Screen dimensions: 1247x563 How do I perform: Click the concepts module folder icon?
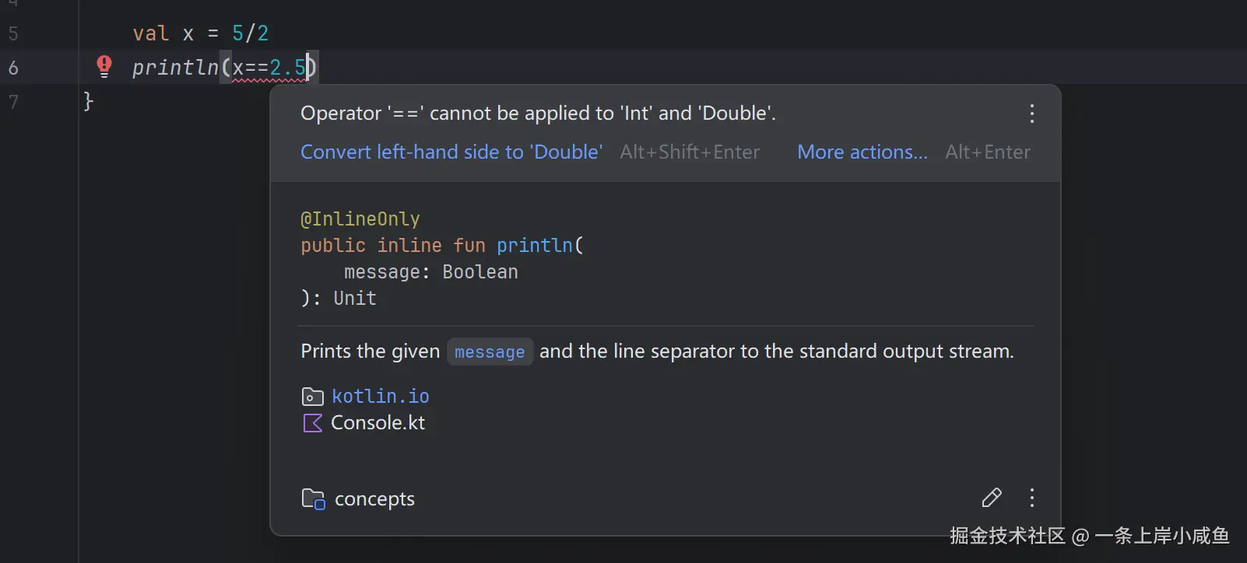(313, 498)
